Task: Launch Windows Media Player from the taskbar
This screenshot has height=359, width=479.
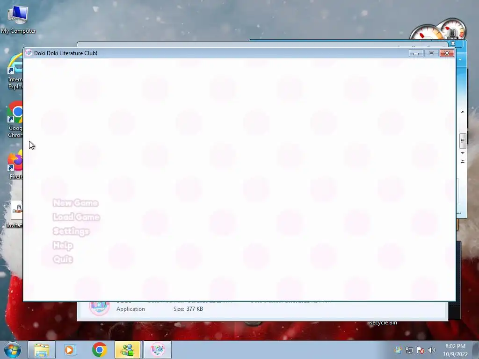Action: [x=70, y=350]
